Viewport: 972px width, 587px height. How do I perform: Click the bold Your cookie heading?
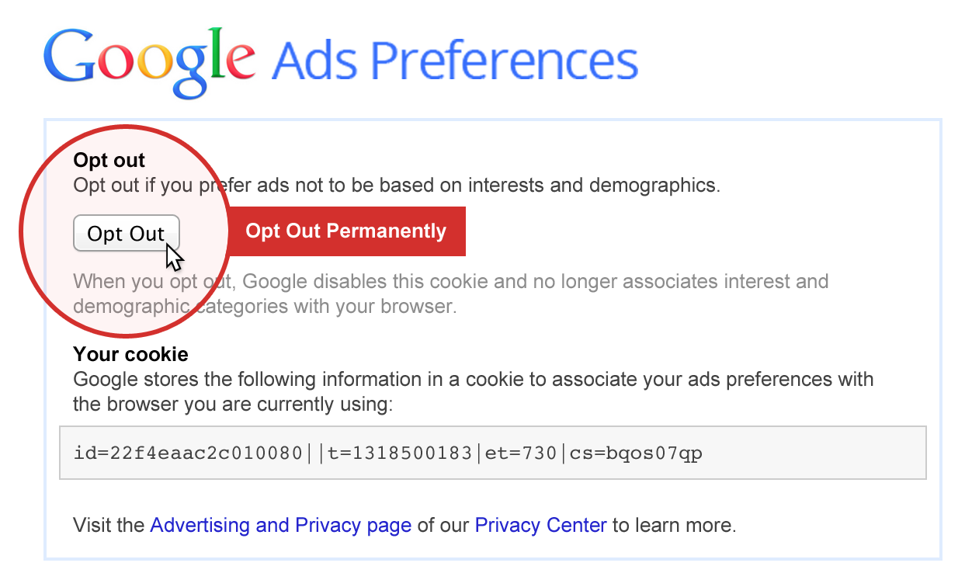130,355
